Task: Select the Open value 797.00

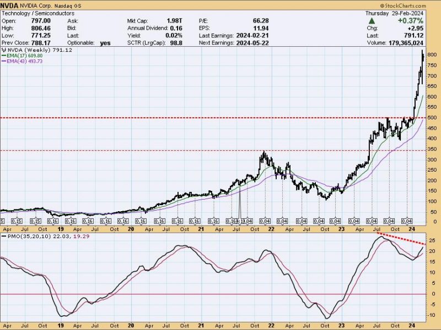Action: pos(41,21)
